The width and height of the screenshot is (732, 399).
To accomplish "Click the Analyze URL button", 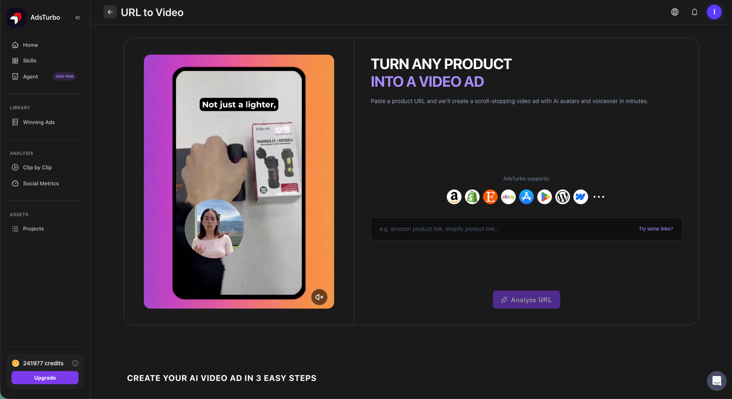I will pos(526,300).
